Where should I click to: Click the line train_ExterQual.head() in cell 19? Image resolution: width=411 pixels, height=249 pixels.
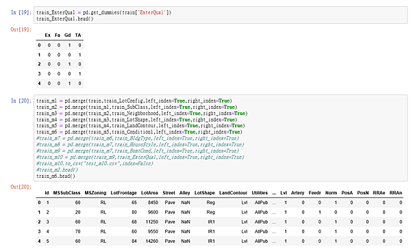coord(65,18)
